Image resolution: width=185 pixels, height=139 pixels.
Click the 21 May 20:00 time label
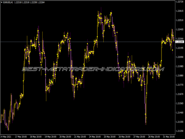click(80, 136)
